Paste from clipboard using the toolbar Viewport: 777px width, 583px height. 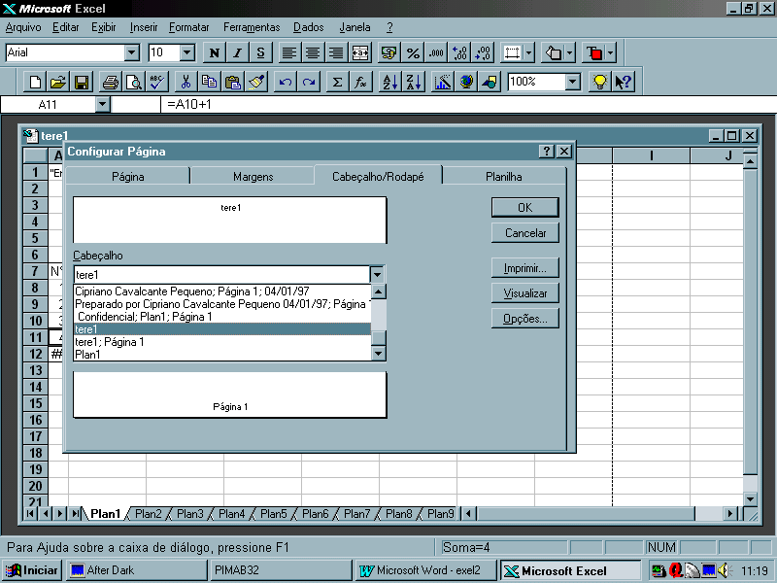tap(233, 82)
